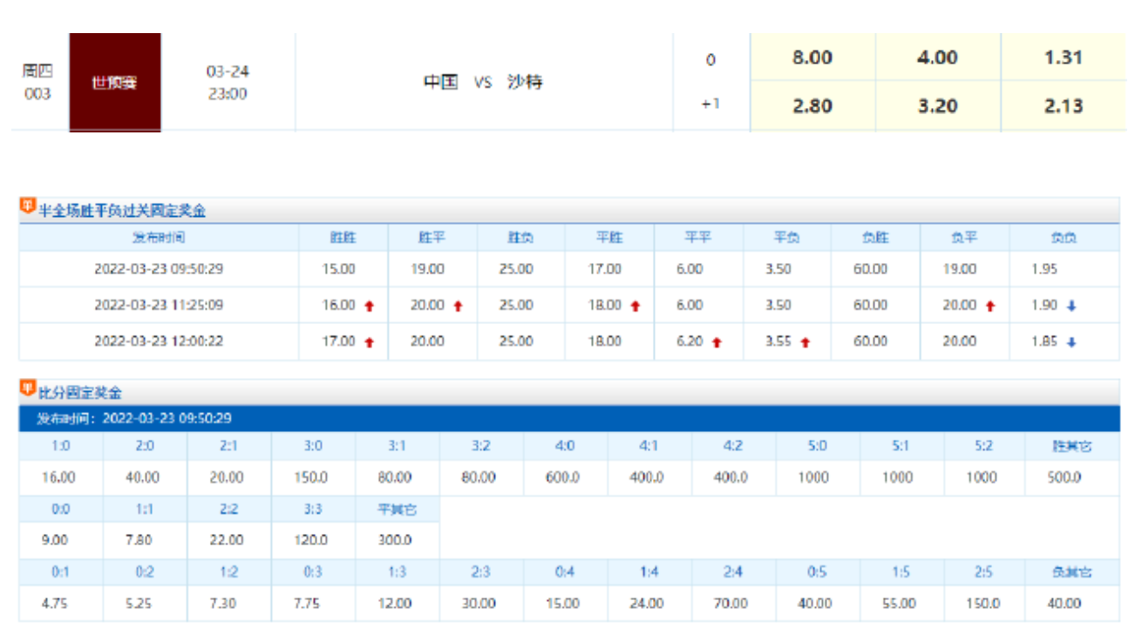Click the blue down arrow next to 1.85
1135x628 pixels.
[x=1071, y=342]
